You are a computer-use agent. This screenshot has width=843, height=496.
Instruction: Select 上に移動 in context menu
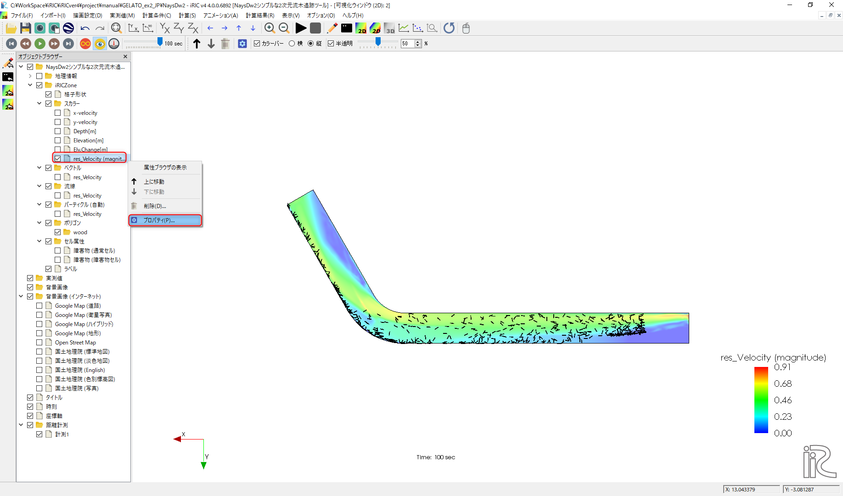coord(165,181)
